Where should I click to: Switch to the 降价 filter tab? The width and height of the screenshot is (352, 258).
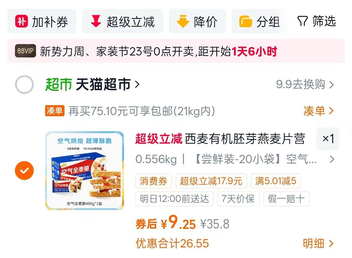[x=197, y=21]
